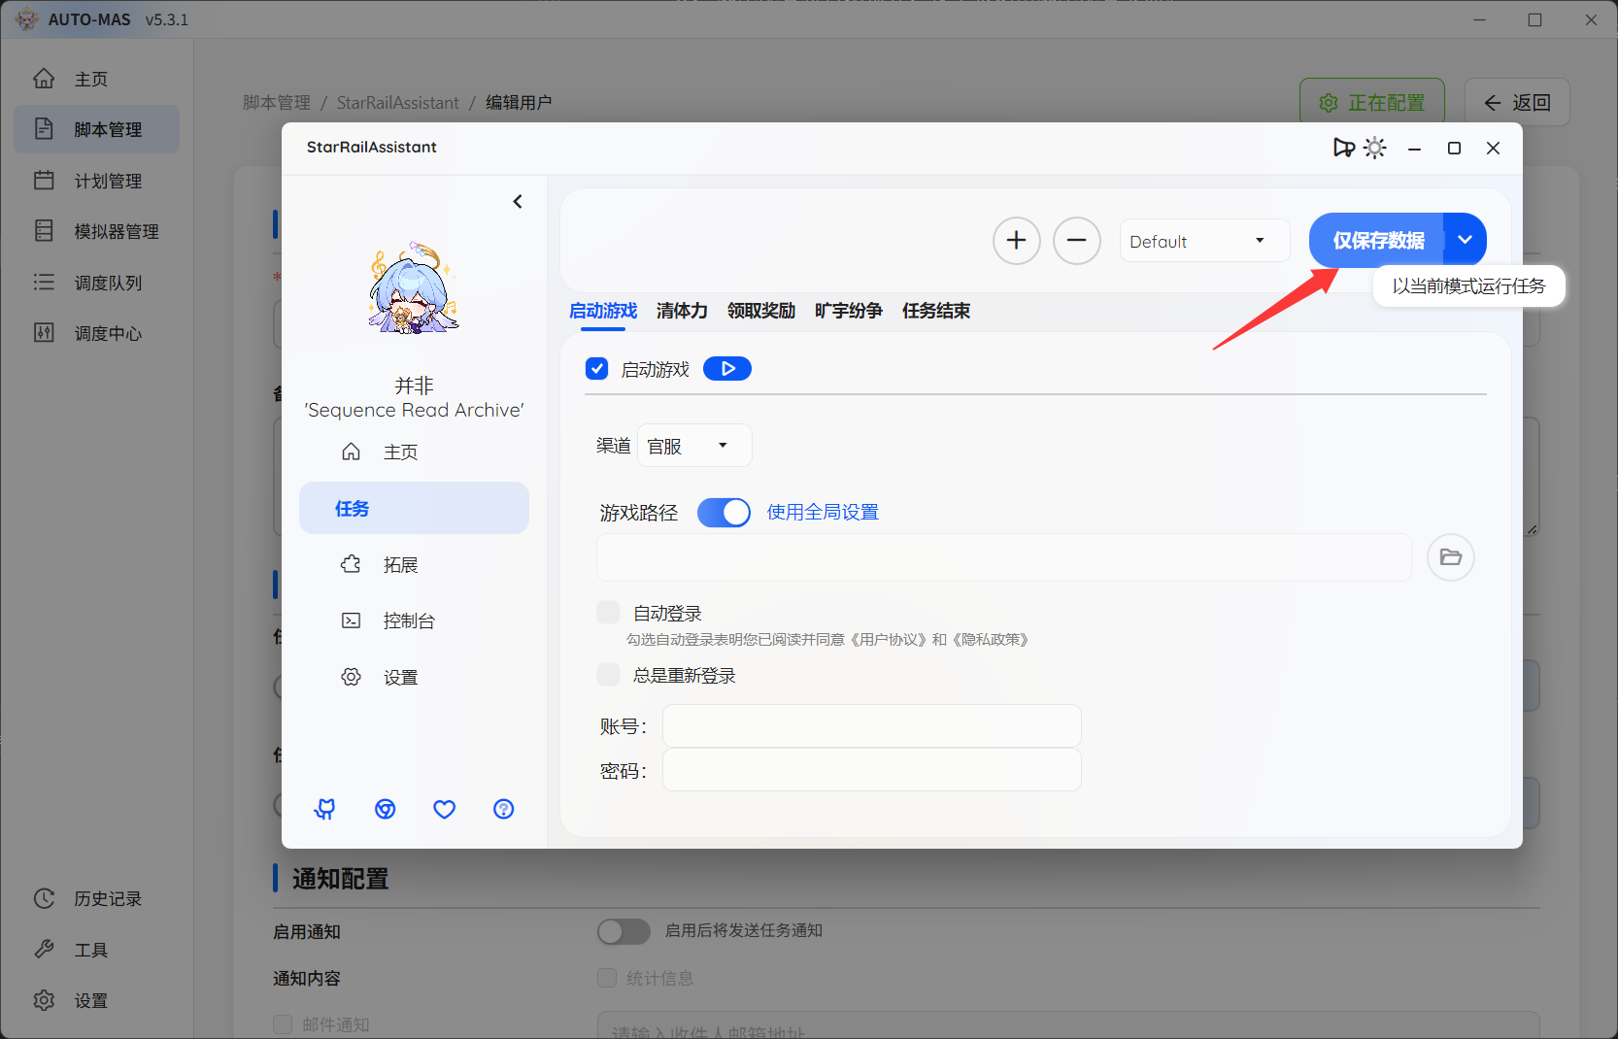Screen dimensions: 1618x1039
Task: Close the StarRailAssistant dialog window
Action: 1494,148
